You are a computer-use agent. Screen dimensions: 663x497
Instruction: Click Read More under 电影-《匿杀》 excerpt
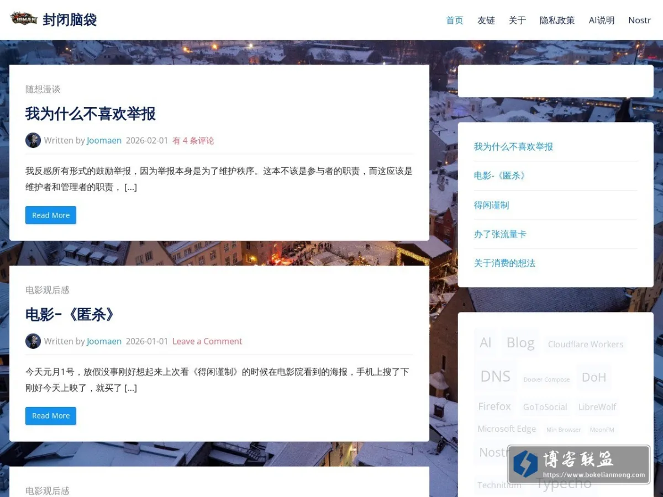point(51,416)
